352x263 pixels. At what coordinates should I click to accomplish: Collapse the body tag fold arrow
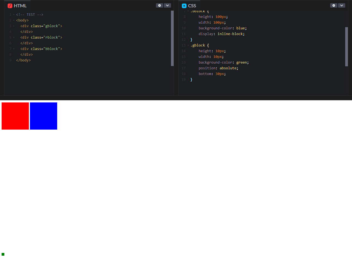(x=14, y=20)
